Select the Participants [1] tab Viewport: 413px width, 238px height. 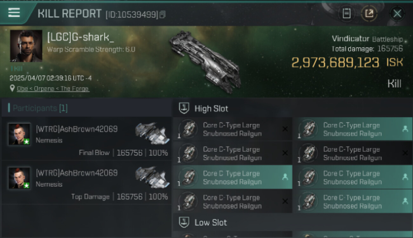click(40, 108)
